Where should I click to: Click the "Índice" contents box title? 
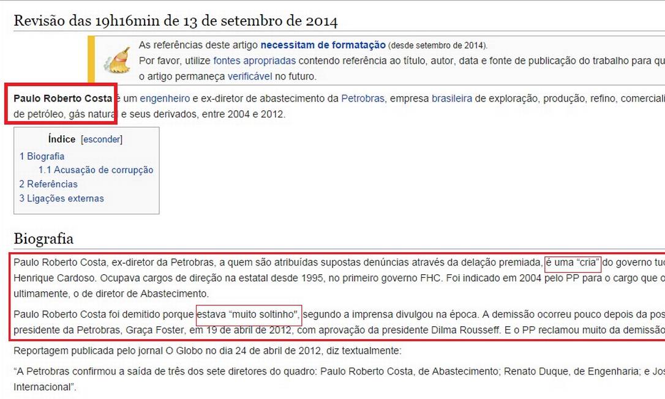[61, 140]
